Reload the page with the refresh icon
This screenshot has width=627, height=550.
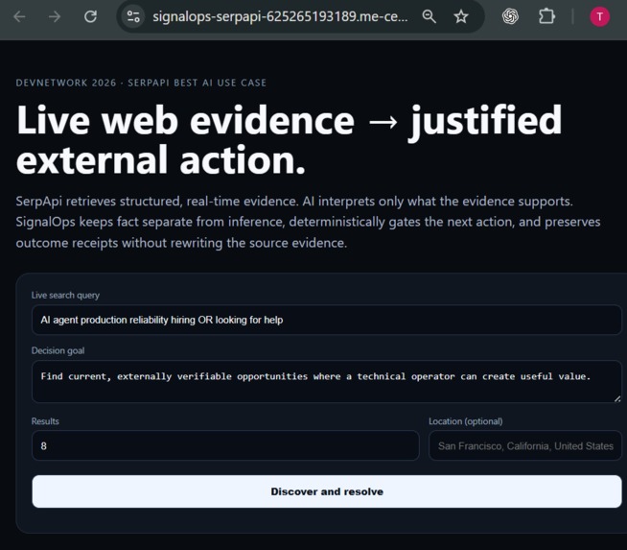pyautogui.click(x=90, y=16)
